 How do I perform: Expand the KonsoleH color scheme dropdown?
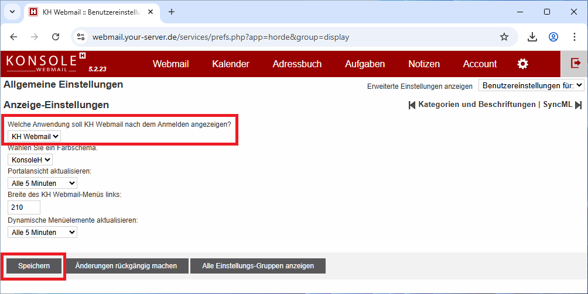click(30, 160)
